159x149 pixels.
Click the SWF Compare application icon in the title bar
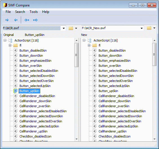pyautogui.click(x=5, y=5)
